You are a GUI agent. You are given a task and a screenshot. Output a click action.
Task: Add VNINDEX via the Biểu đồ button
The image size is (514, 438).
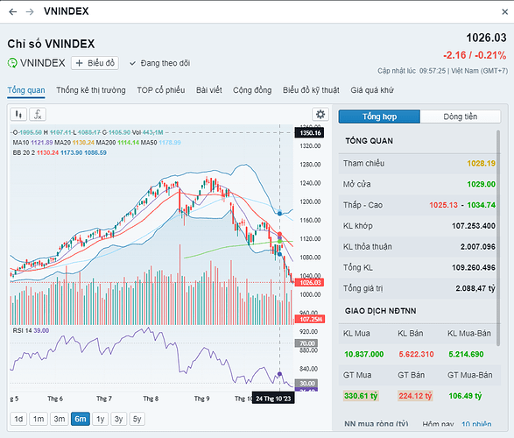click(95, 63)
